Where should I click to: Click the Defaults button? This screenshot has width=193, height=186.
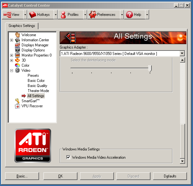click(170, 176)
